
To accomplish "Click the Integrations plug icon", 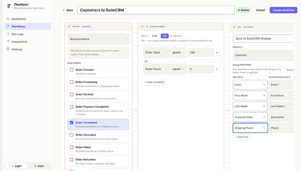I will [8, 41].
